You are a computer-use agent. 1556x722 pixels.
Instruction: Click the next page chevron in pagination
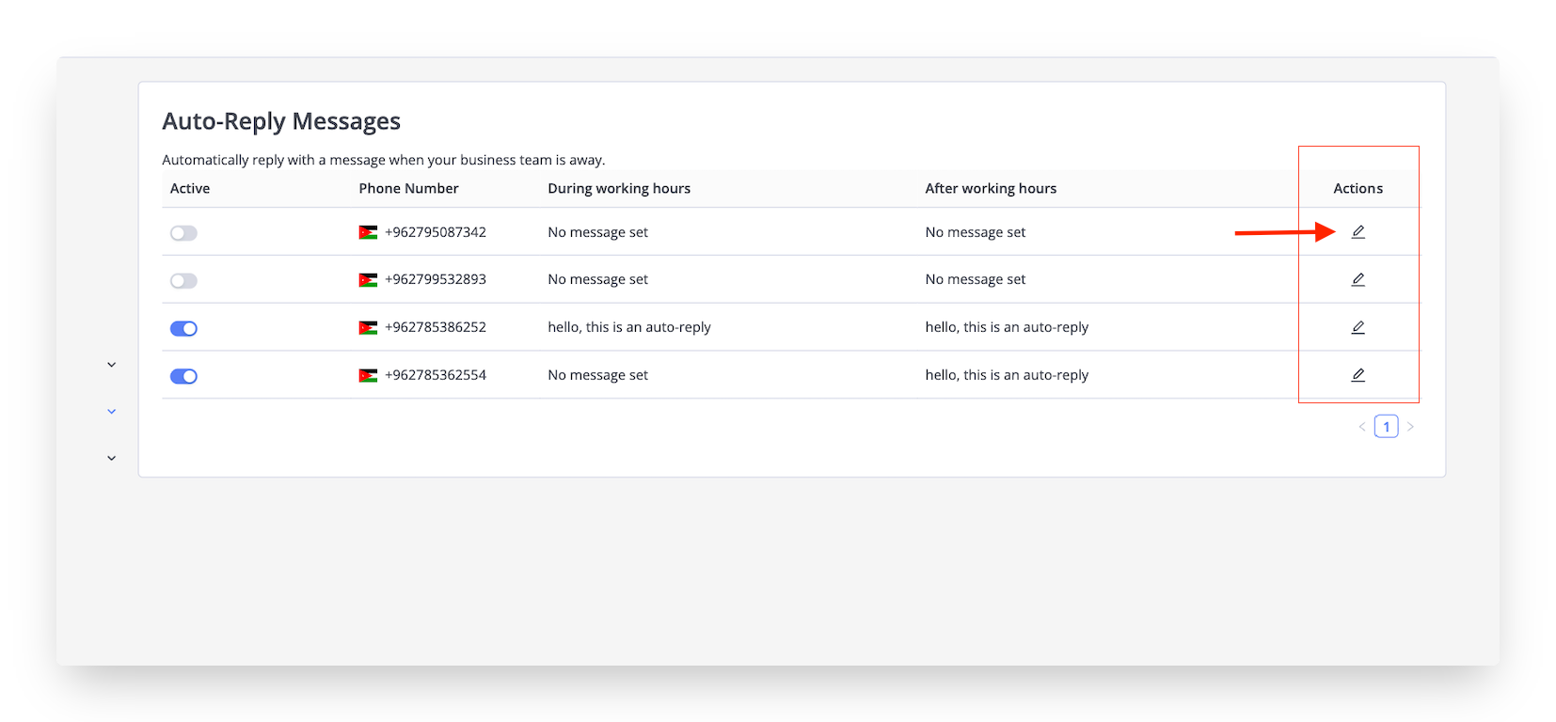point(1410,426)
